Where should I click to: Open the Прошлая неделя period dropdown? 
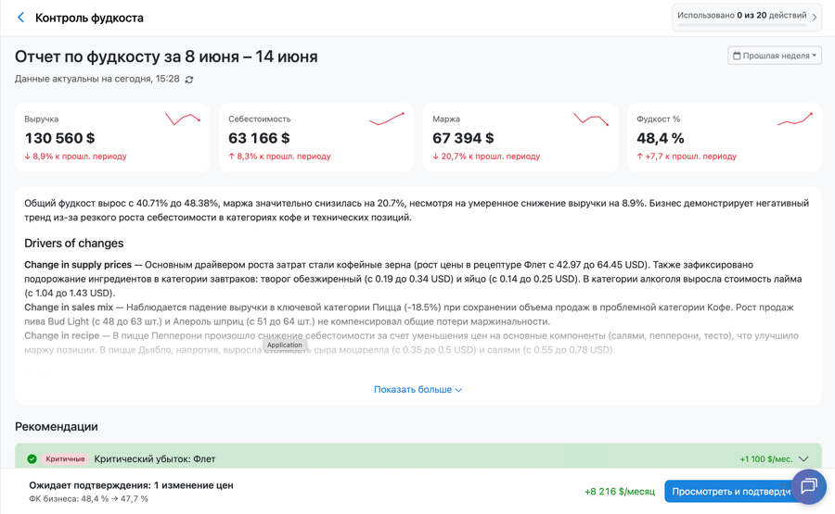775,56
